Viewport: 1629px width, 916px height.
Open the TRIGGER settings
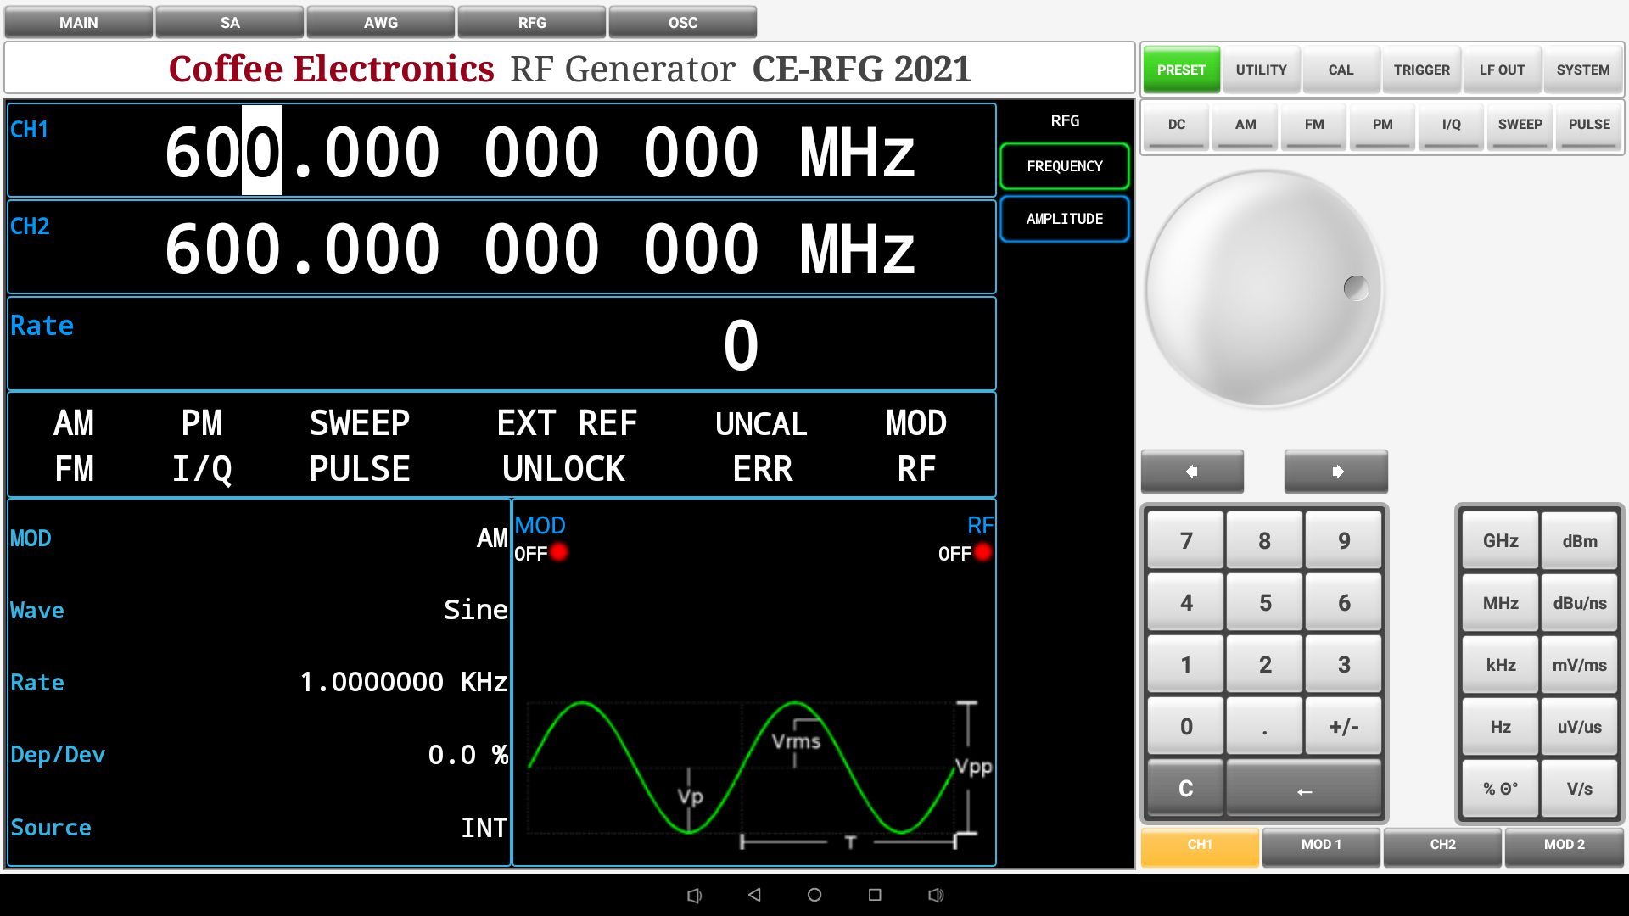1422,70
